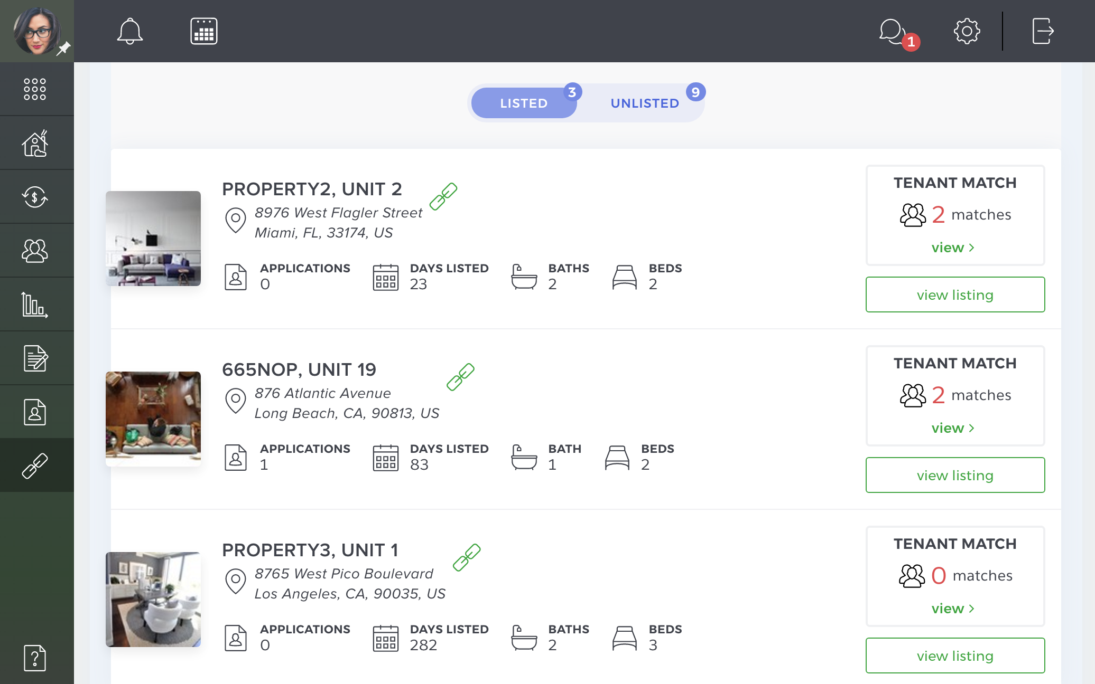Open settings panel
1095x684 pixels.
966,32
